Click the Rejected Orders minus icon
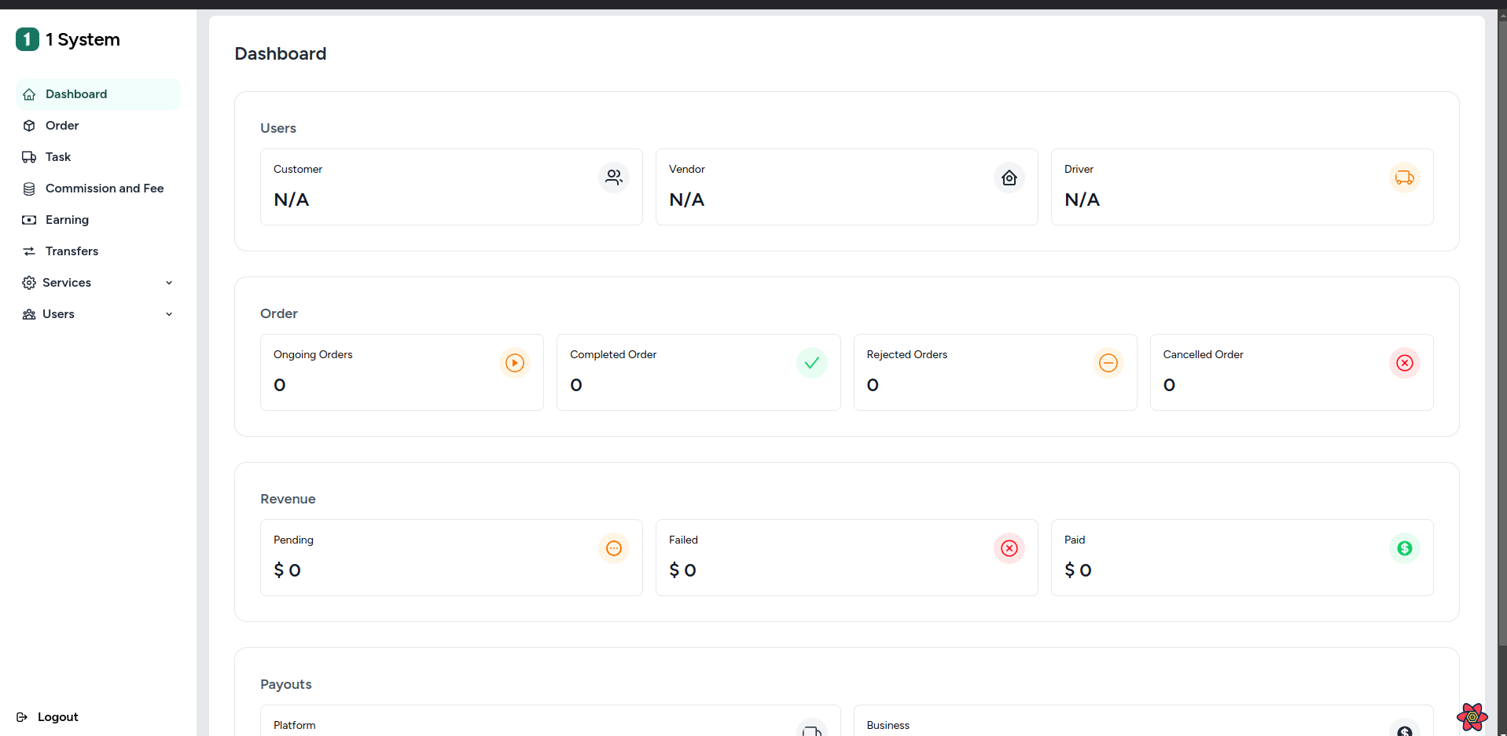The image size is (1507, 736). coord(1108,363)
